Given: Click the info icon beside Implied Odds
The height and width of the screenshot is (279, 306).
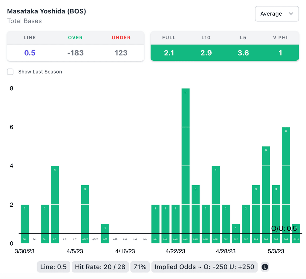Looking at the screenshot, I should pos(265,267).
